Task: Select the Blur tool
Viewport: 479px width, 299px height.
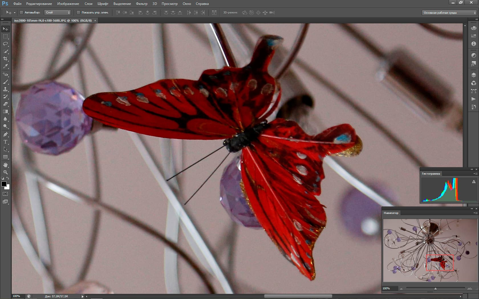Action: [5, 119]
